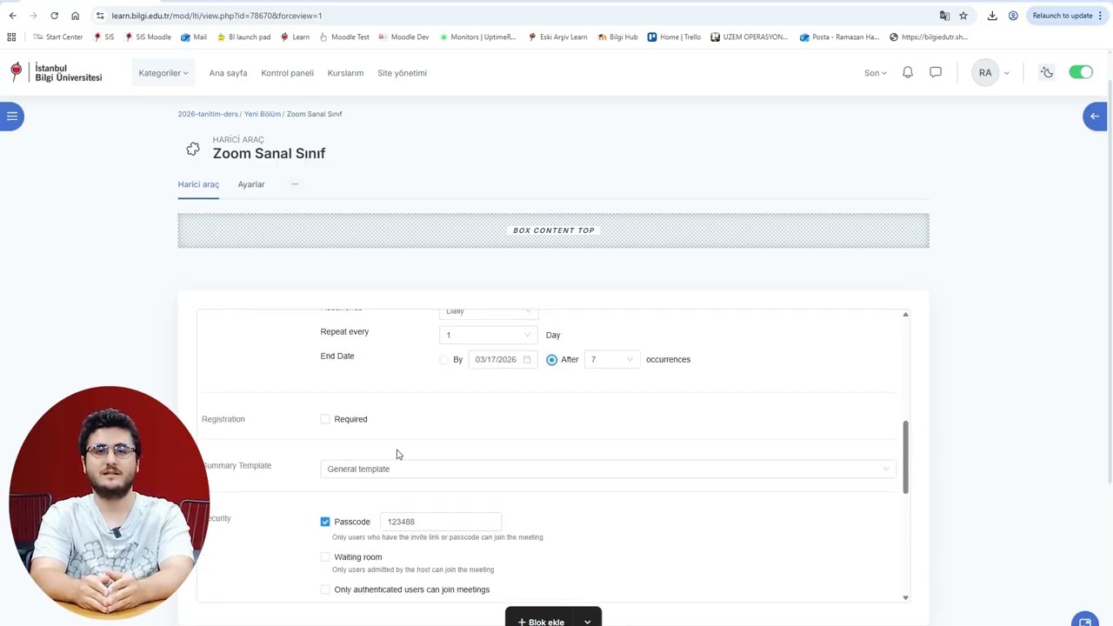Open the right block drawer arrow icon
This screenshot has height=626, width=1113.
pos(1095,116)
